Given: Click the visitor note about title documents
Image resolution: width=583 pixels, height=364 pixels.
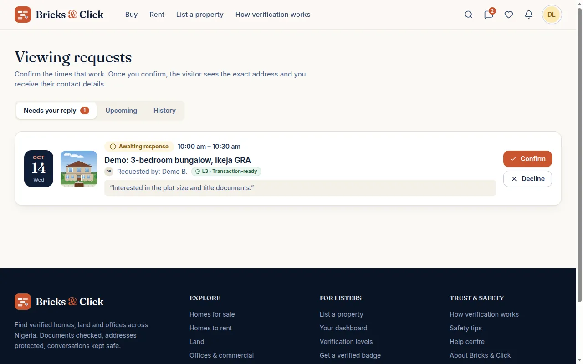Looking at the screenshot, I should click(300, 188).
